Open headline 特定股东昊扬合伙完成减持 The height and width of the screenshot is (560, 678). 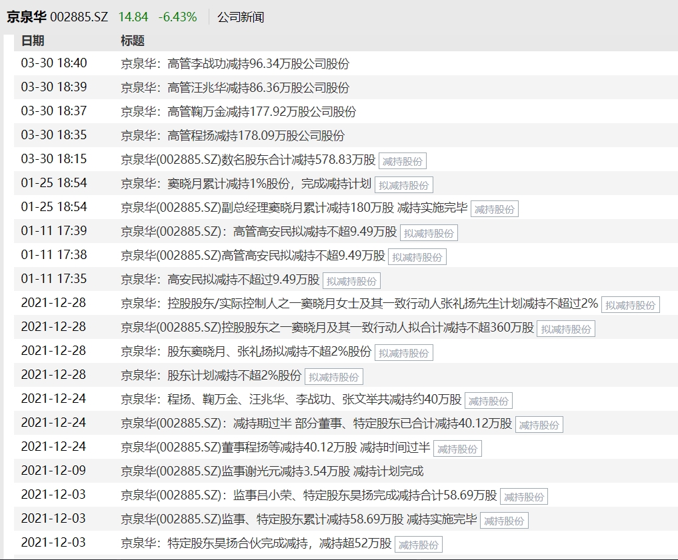(255, 543)
